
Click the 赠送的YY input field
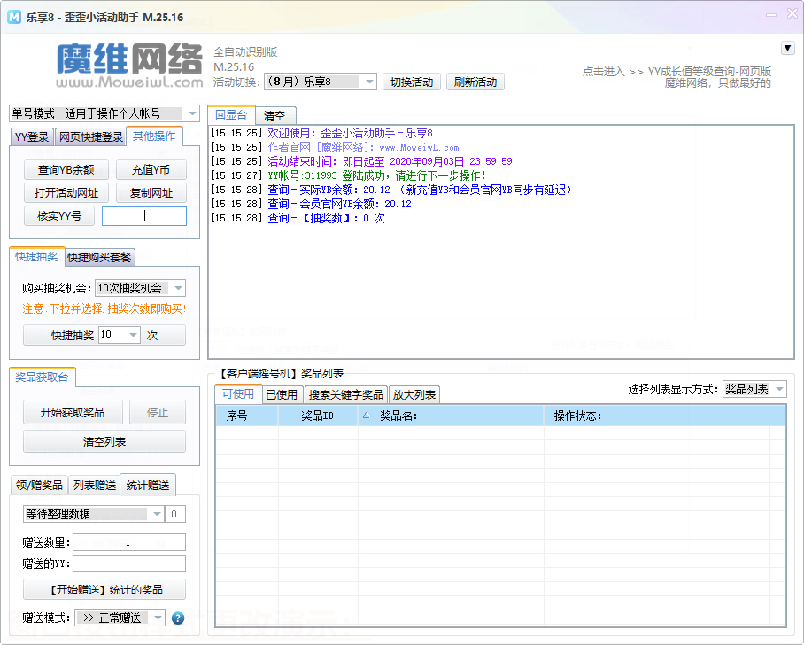click(x=129, y=563)
